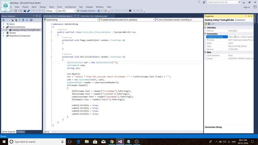Open the Debug menu
Screen dimensions: 258x145
pyautogui.click(x=42, y=7)
